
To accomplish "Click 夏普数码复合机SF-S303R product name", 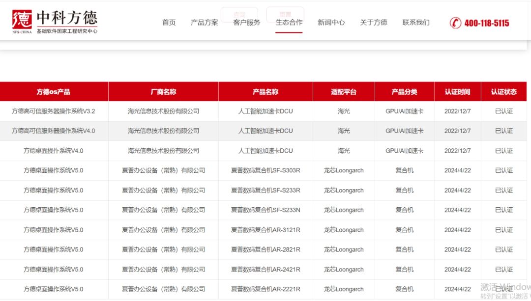I will (x=265, y=170).
